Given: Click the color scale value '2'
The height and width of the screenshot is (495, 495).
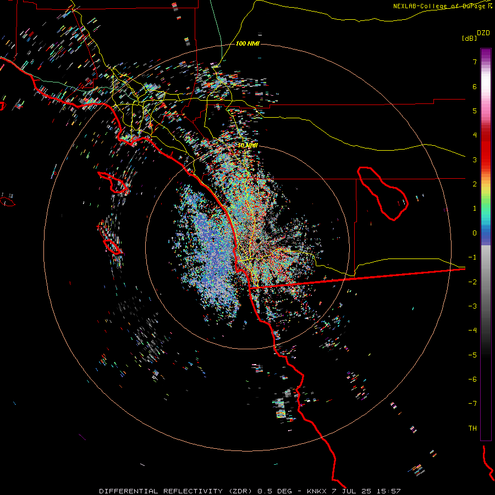Looking at the screenshot, I should 475,184.
